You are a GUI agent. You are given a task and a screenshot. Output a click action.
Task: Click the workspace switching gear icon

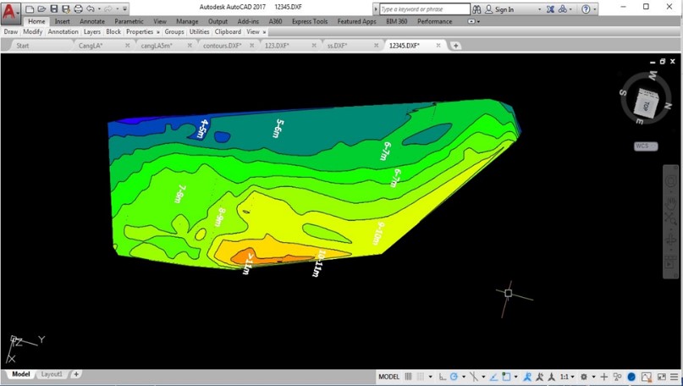(x=584, y=377)
